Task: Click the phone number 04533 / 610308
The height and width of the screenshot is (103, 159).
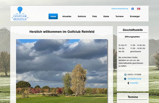Action: [x=134, y=74]
